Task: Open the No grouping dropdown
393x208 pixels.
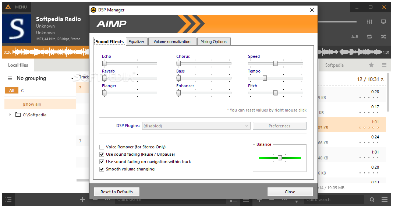Action: point(72,78)
